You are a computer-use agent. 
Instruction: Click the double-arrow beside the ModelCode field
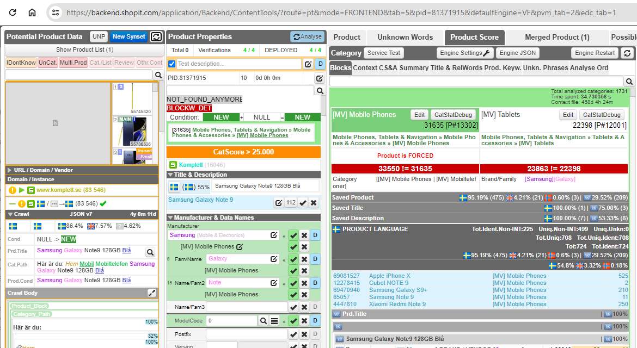point(284,321)
